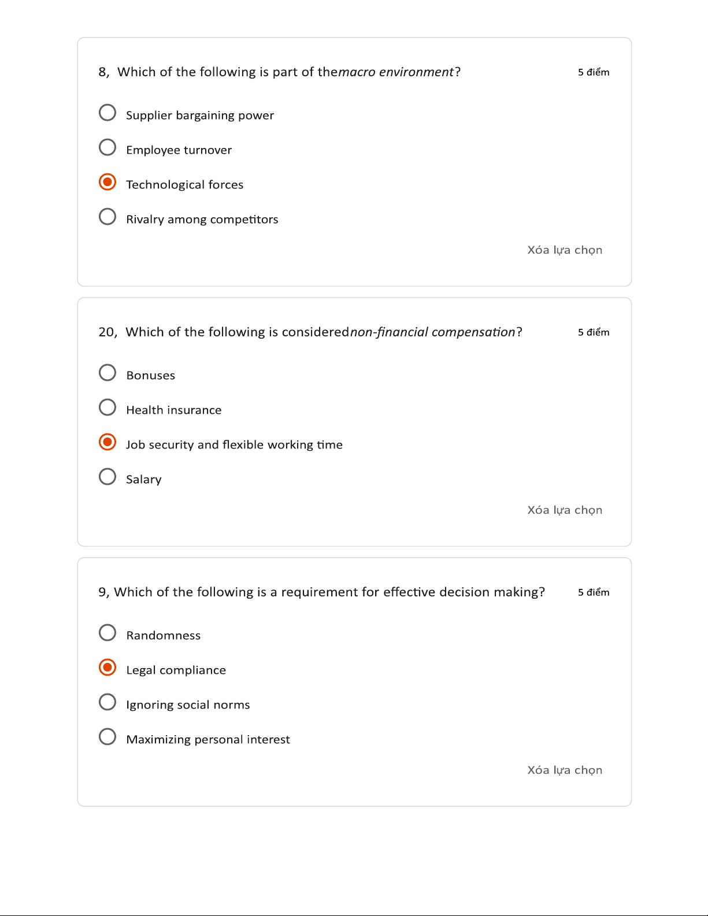Screen dimensions: 708x916
Task: Select the Salary answer
Action: click(108, 477)
